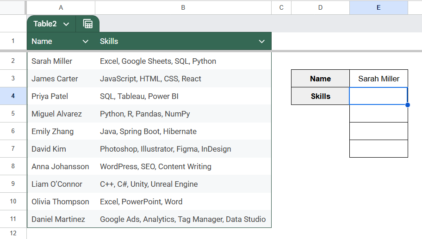
Task: Select row 8 header
Action: pos(13,166)
